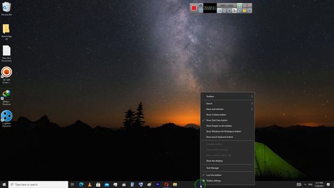
Task: Toggle recorder webcam icon
Action: point(230,10)
